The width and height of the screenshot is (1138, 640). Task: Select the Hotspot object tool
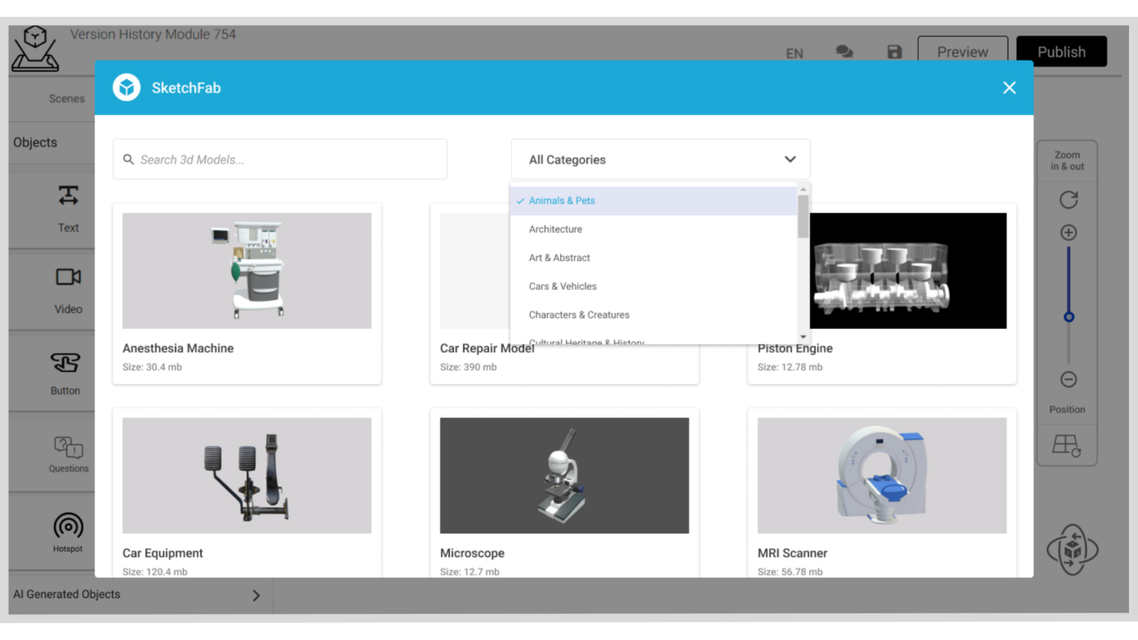point(68,532)
